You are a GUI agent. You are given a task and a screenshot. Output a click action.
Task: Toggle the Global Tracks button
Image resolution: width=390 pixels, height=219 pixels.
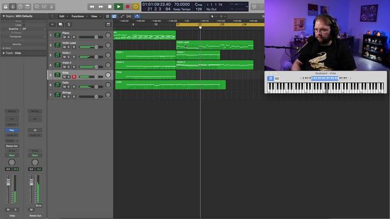click(108, 24)
